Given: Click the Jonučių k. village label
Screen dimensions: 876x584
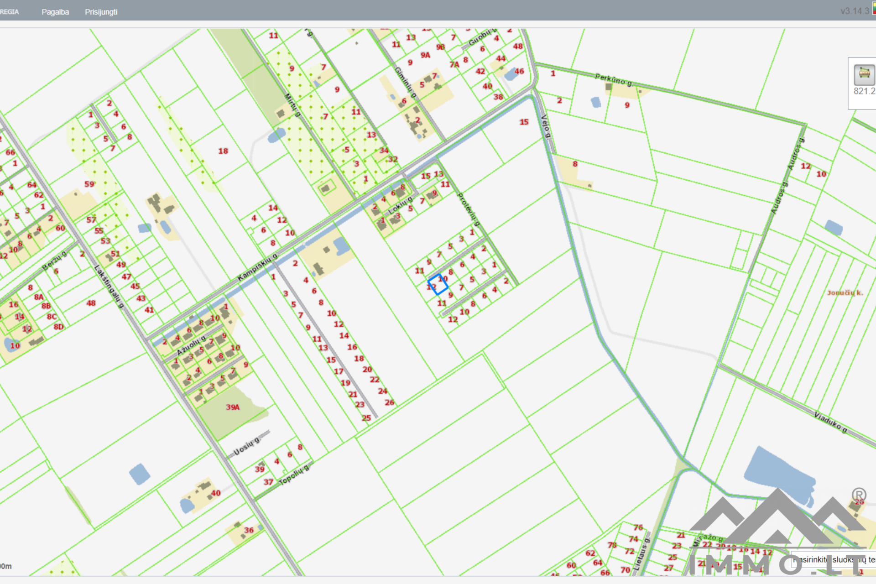Looking at the screenshot, I should click(x=845, y=293).
